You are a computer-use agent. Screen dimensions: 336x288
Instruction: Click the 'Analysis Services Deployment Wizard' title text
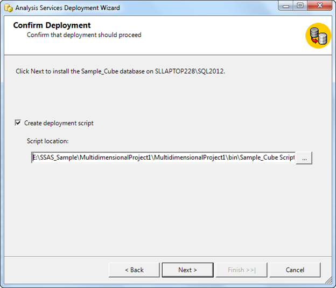pyautogui.click(x=67, y=8)
